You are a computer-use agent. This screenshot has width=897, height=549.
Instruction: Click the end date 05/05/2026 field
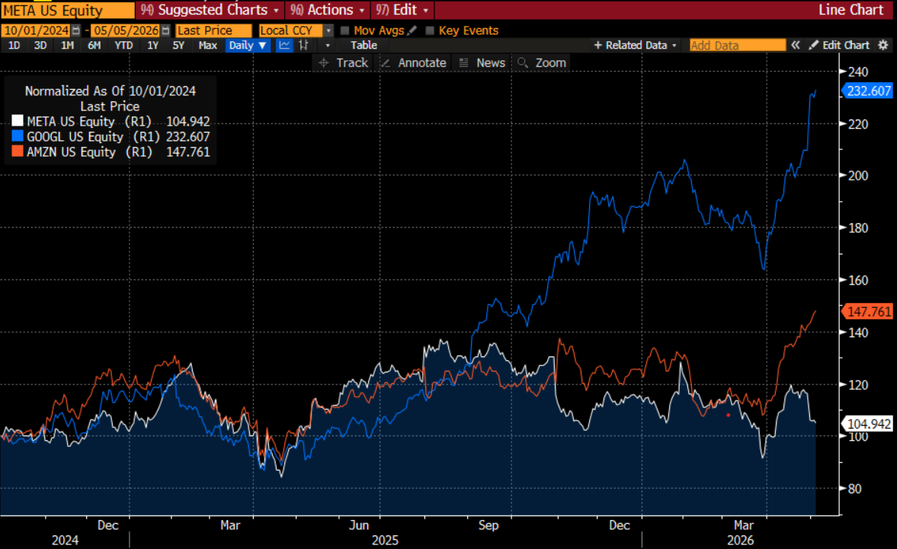click(126, 31)
